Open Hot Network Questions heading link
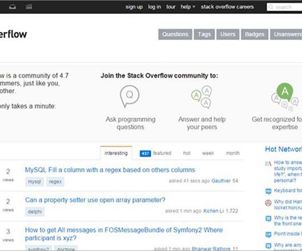302x251 pixels. [x=283, y=149]
